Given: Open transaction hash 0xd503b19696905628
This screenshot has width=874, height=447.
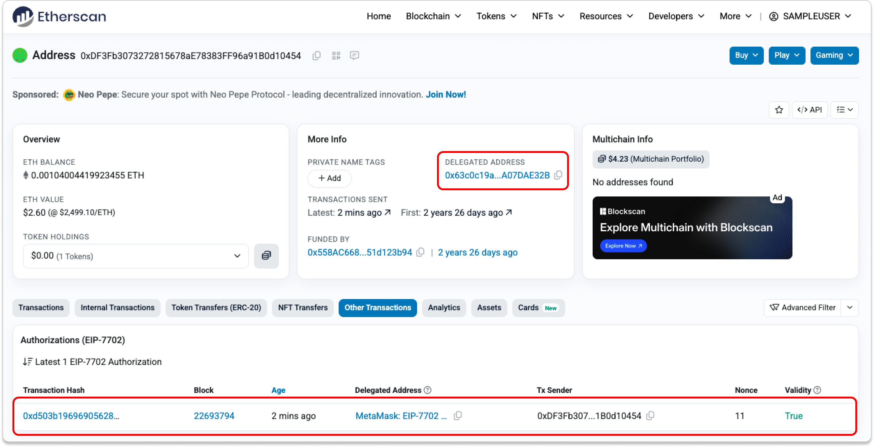Looking at the screenshot, I should (x=71, y=416).
